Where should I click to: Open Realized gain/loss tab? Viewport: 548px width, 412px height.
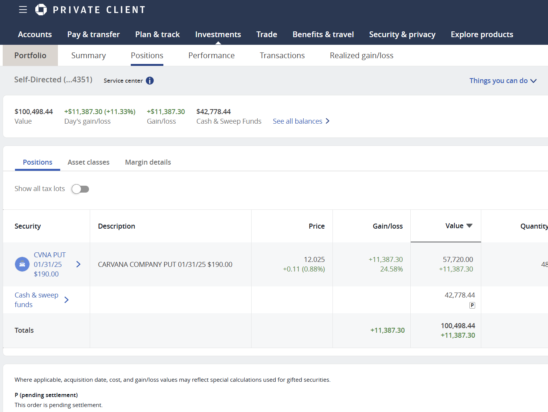tap(362, 56)
